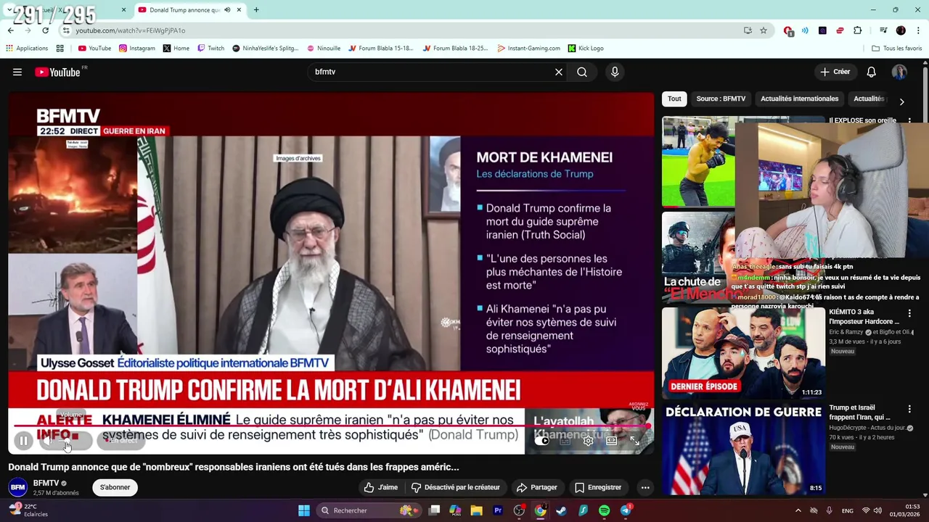Open a new browser tab
Viewport: 929px width, 522px height.
256,10
